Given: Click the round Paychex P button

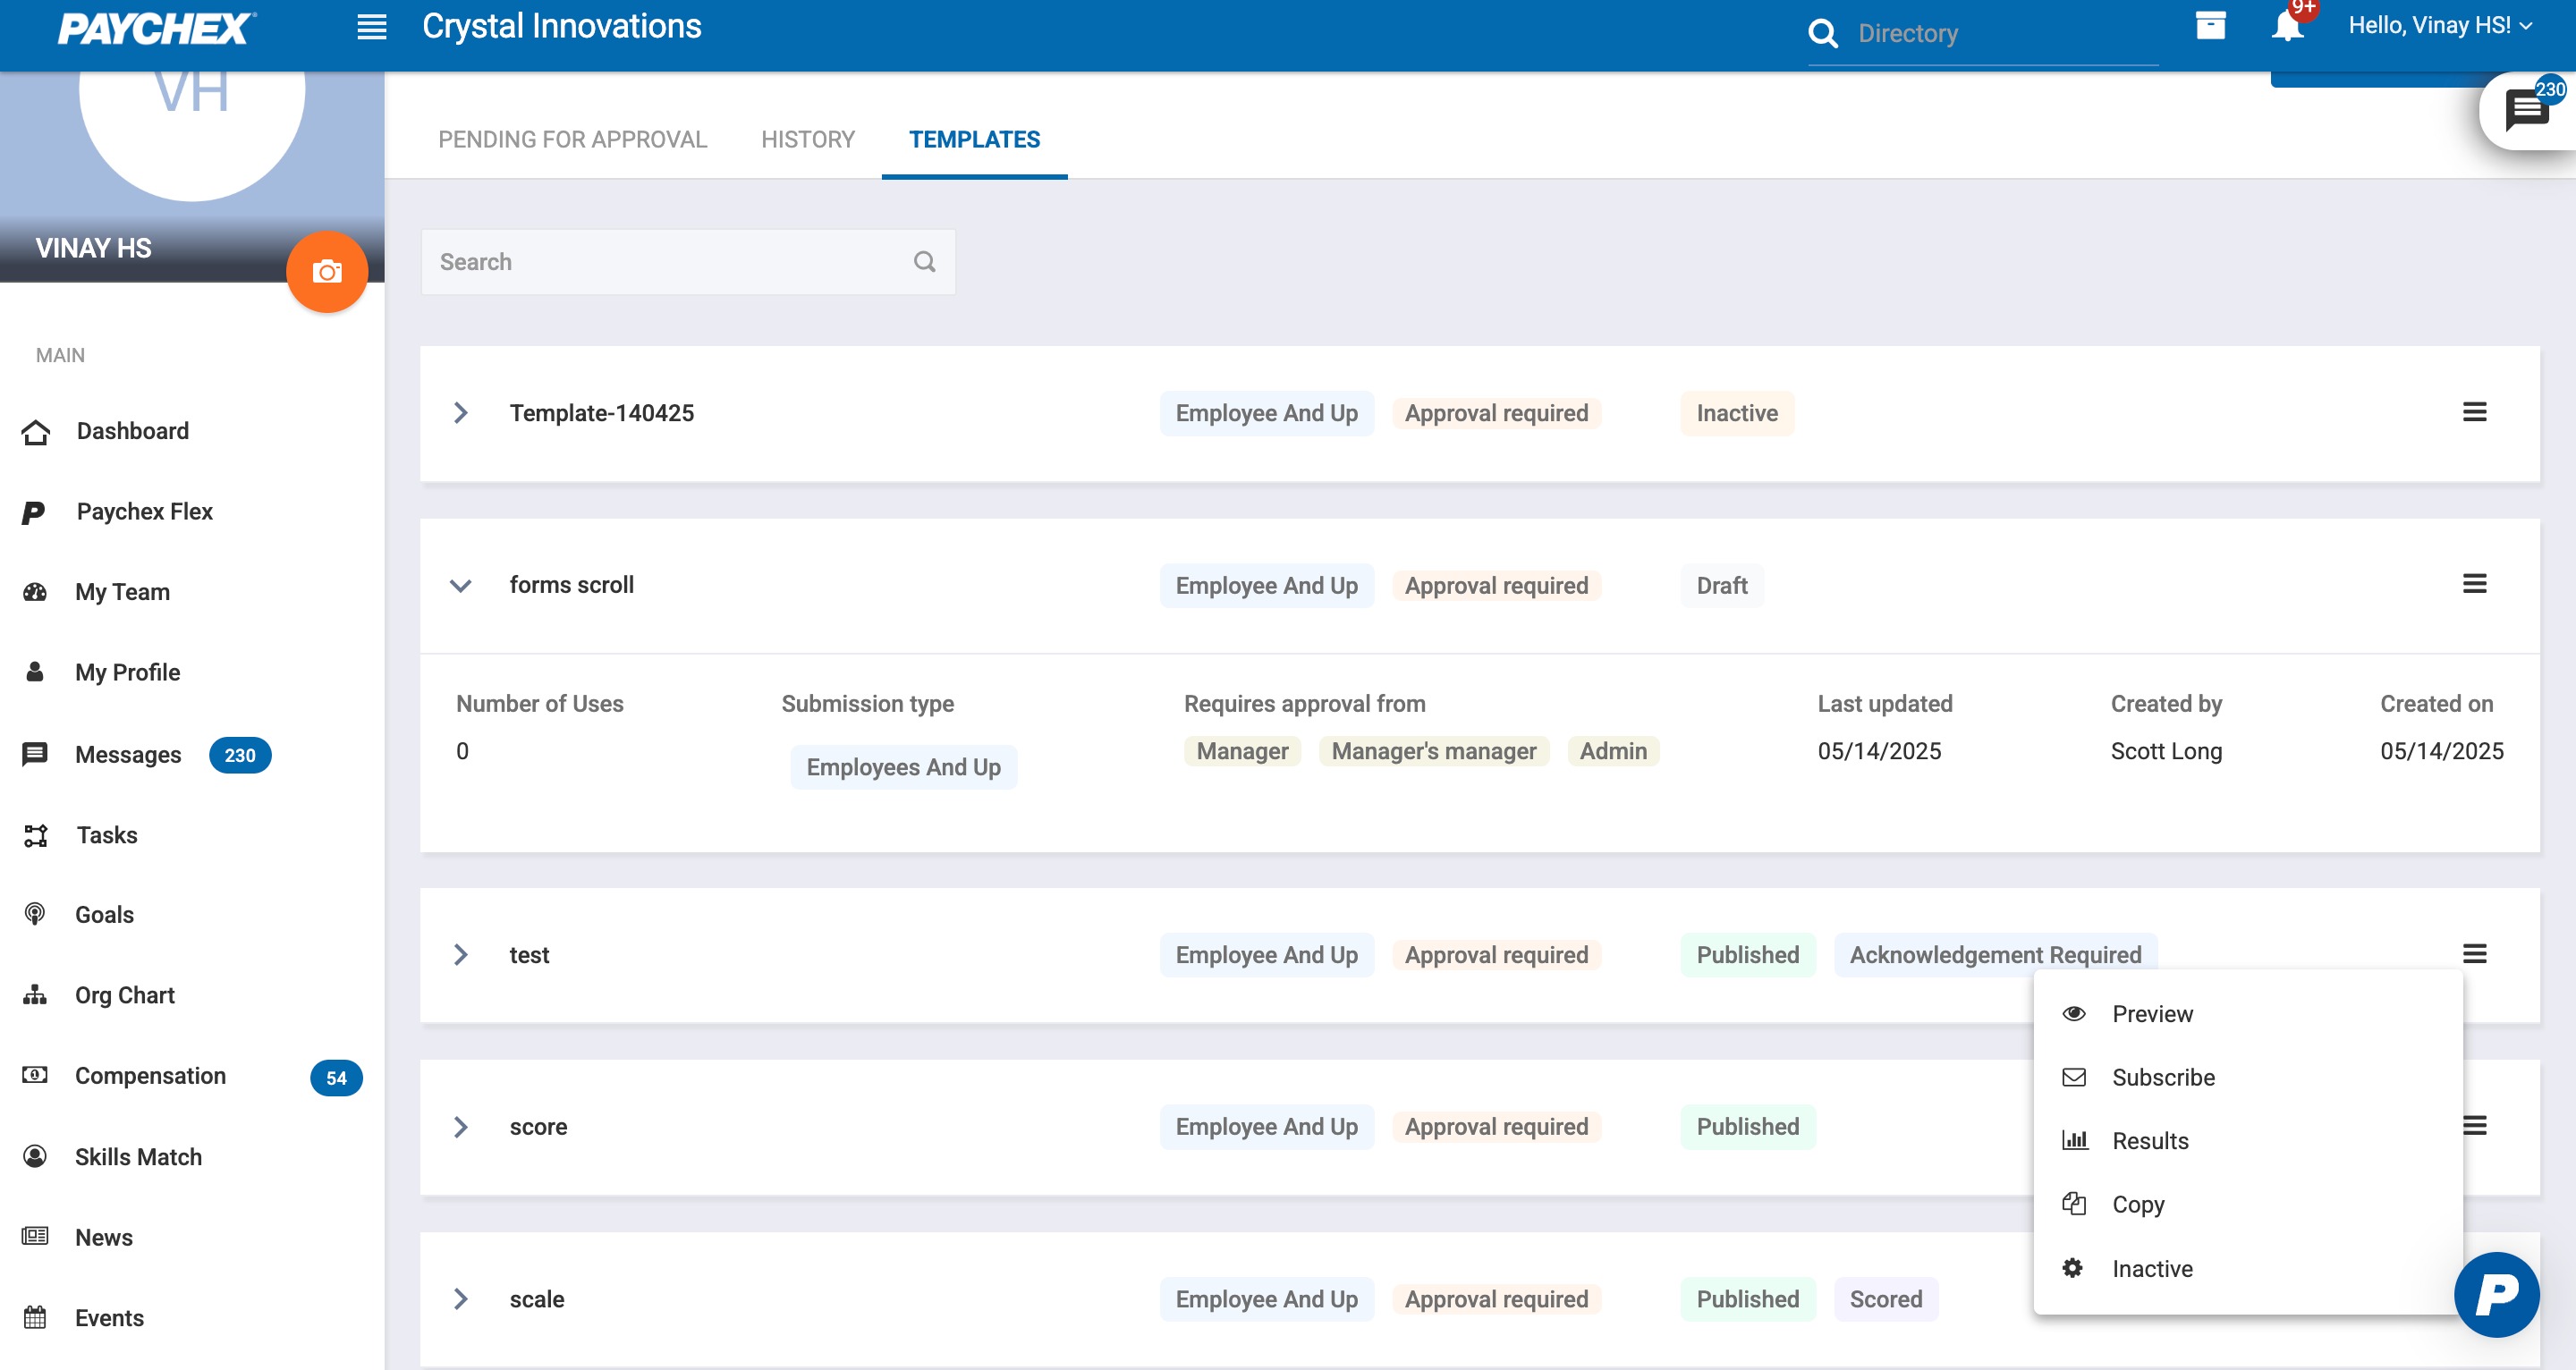Looking at the screenshot, I should pos(2496,1294).
